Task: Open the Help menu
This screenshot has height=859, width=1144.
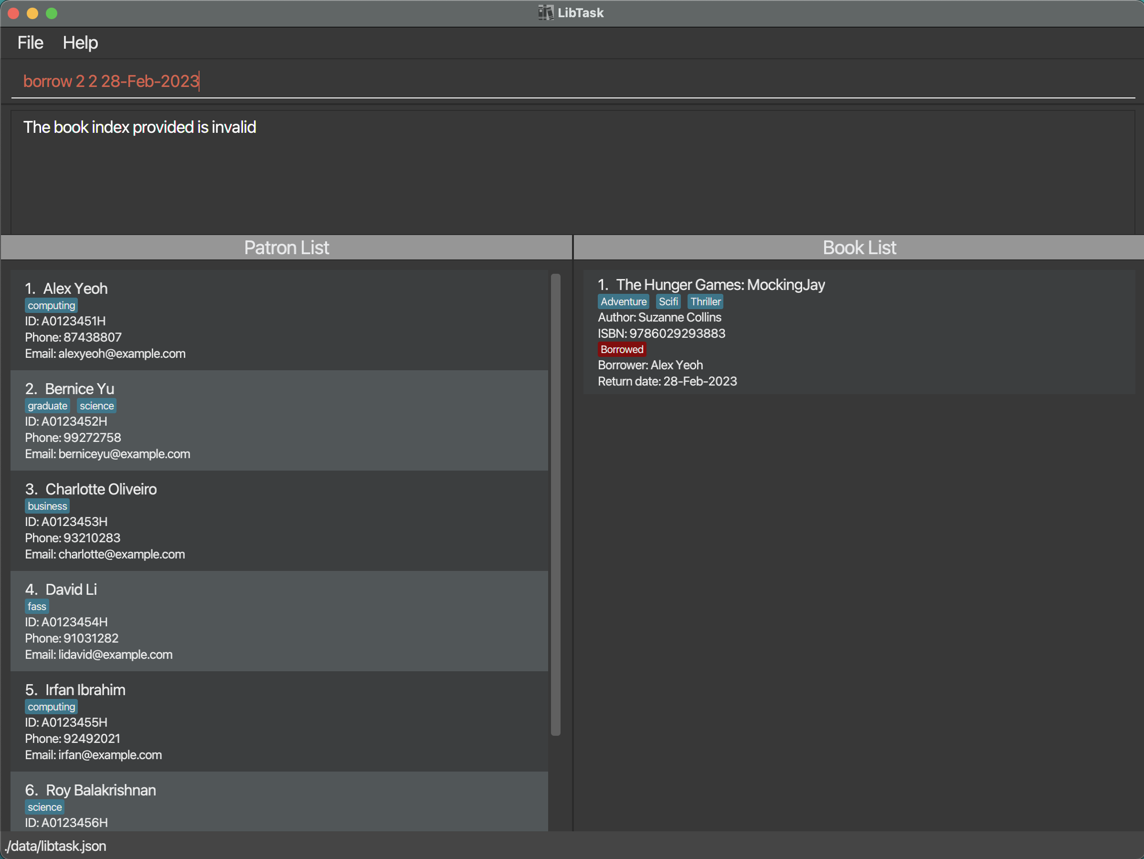Action: 80,43
